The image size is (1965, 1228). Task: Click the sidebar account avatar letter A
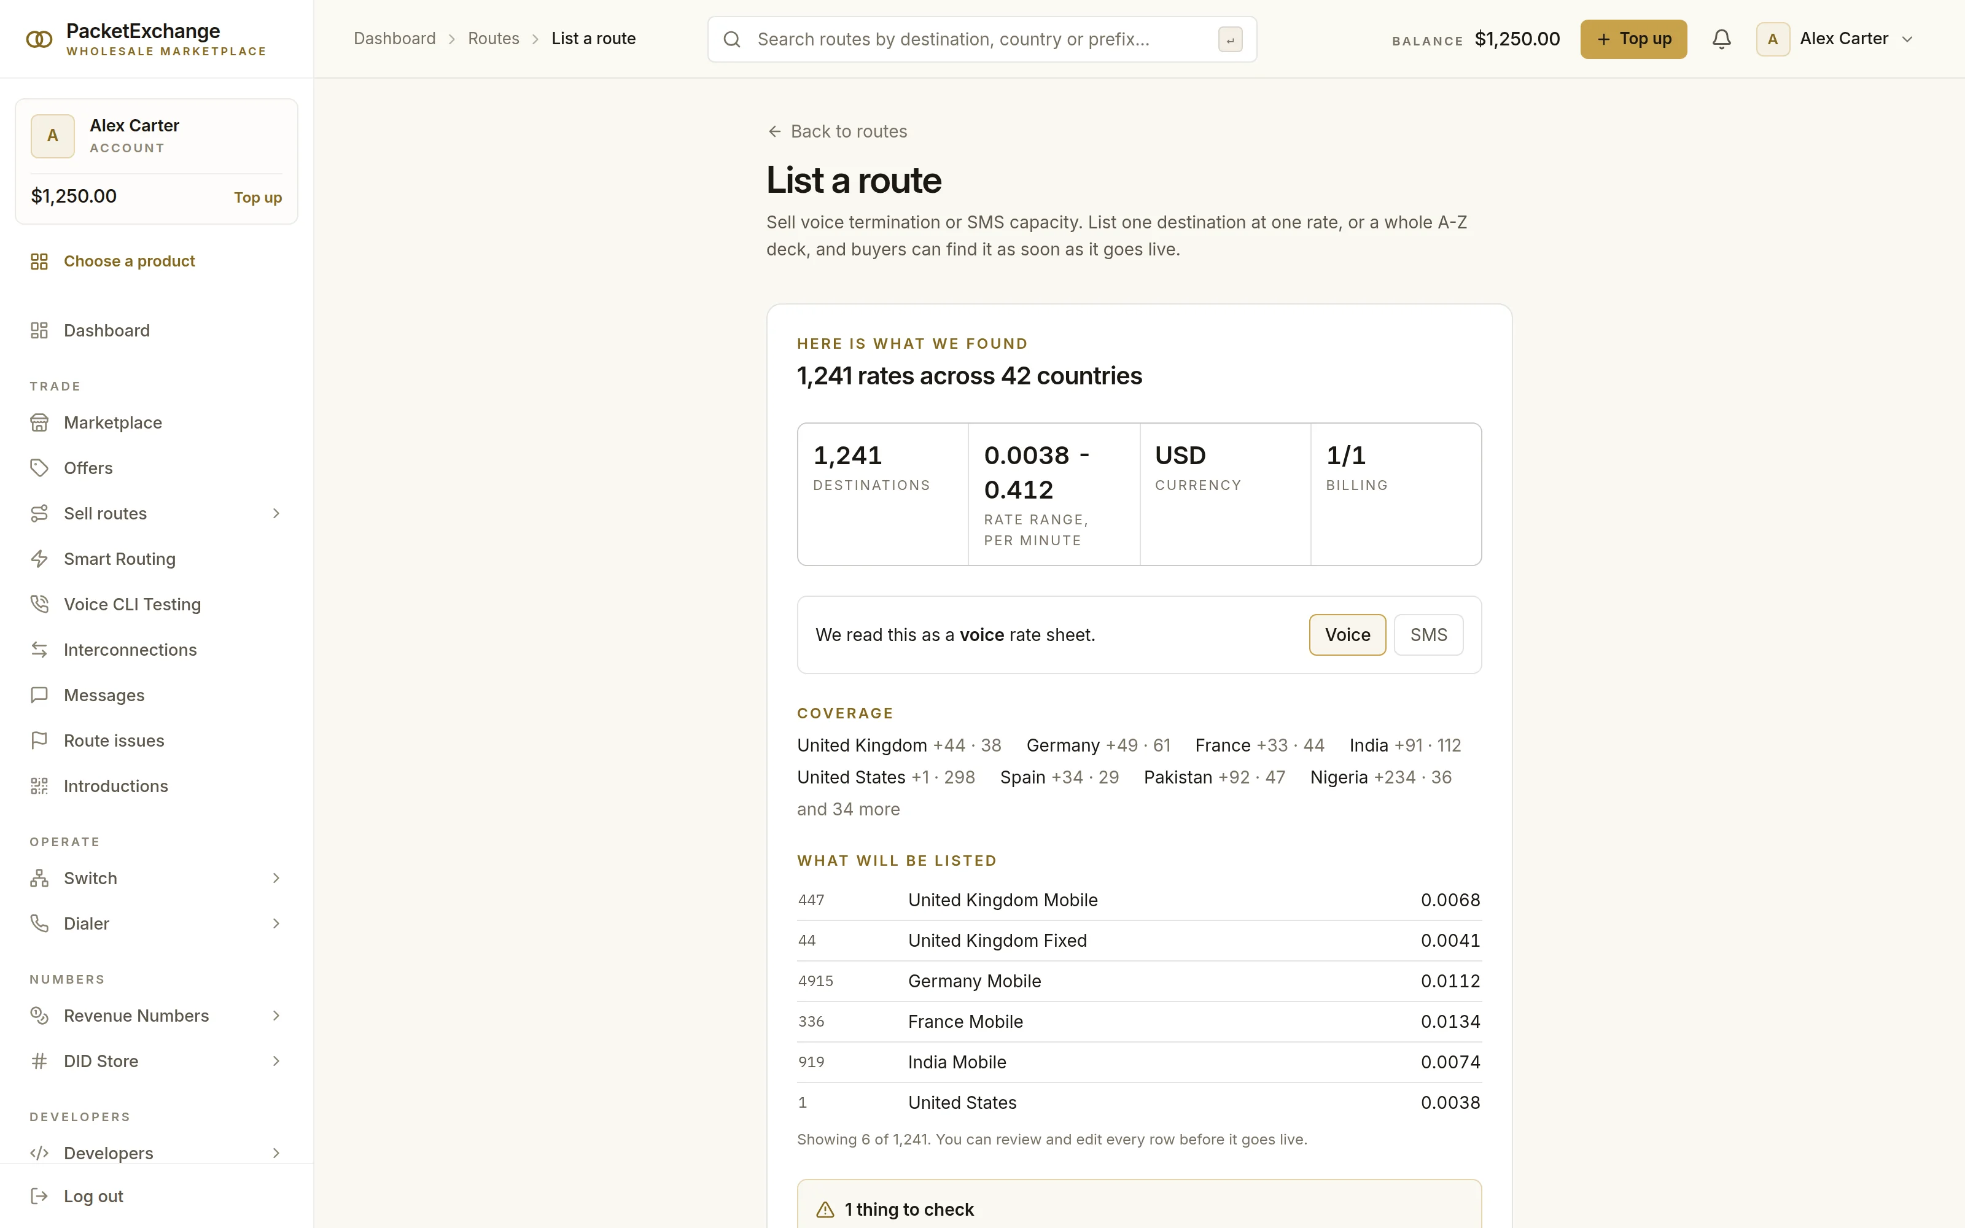pos(53,136)
